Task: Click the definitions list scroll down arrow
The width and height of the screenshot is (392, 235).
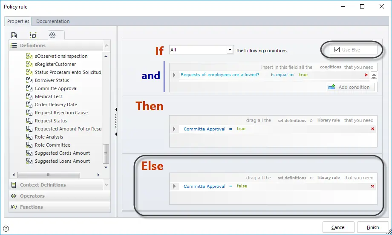Action: [x=106, y=167]
